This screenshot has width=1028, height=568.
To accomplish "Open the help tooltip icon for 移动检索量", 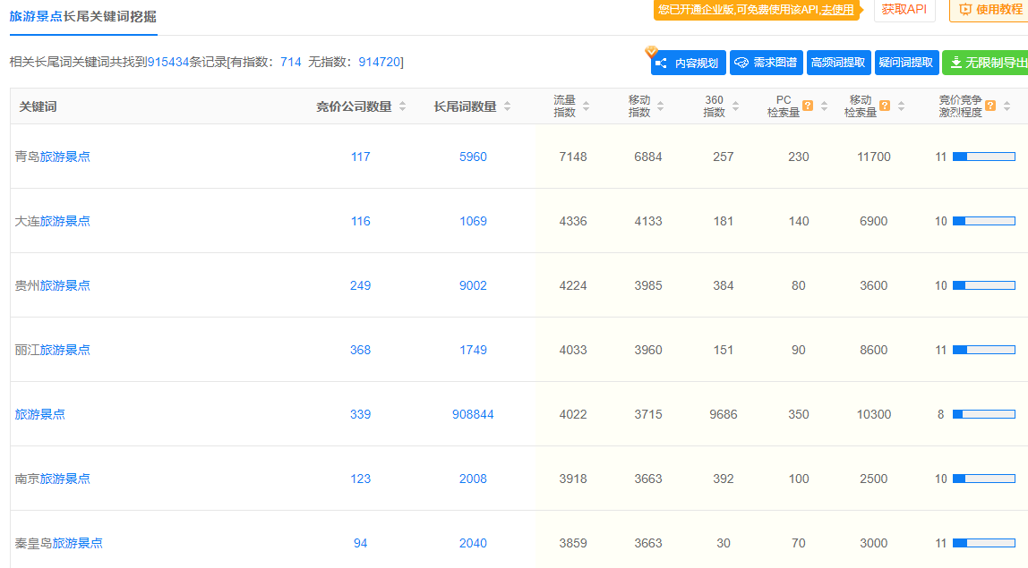I will [x=885, y=106].
